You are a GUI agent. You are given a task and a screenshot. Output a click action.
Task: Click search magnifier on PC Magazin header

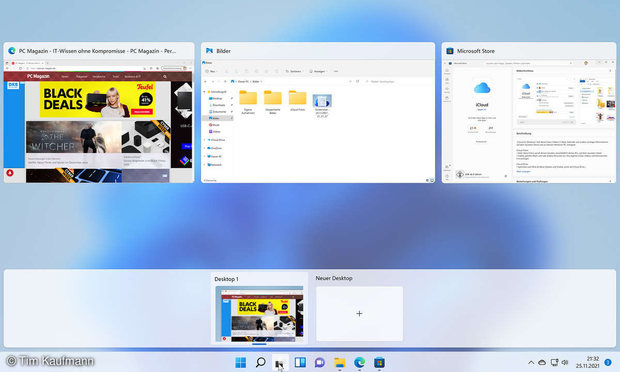(x=165, y=76)
